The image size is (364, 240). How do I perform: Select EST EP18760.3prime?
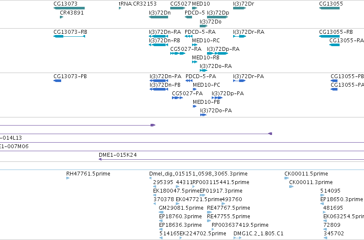161,221
